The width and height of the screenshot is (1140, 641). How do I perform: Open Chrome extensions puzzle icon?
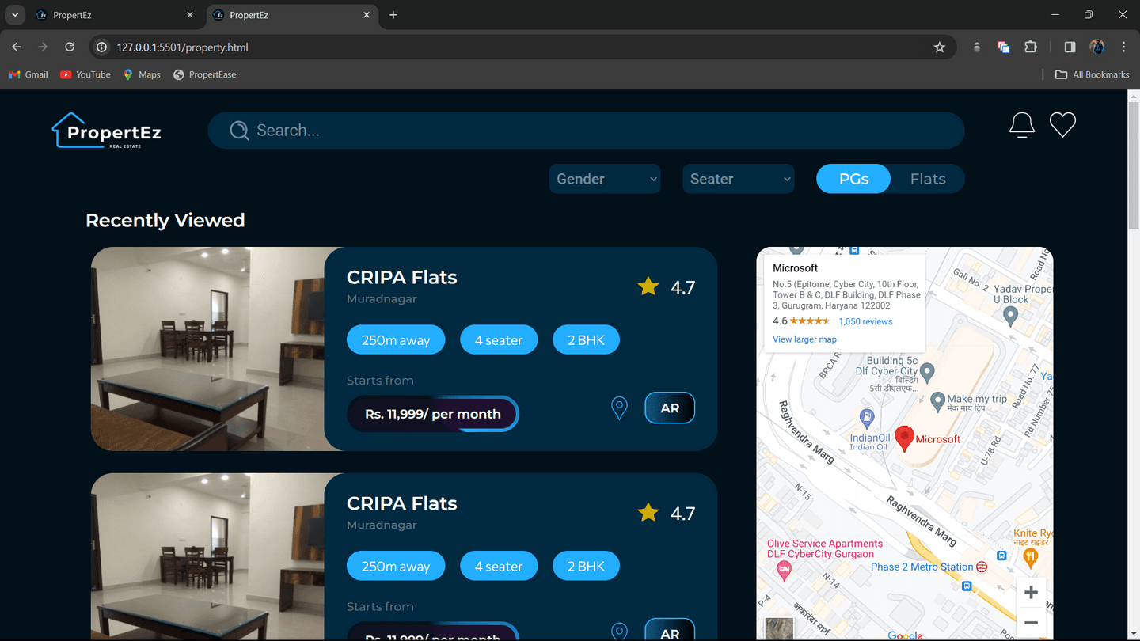(1031, 47)
